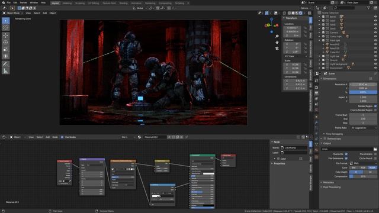Select the Rotate tool
Image resolution: width=379 pixels, height=213 pixels.
(x=5, y=42)
